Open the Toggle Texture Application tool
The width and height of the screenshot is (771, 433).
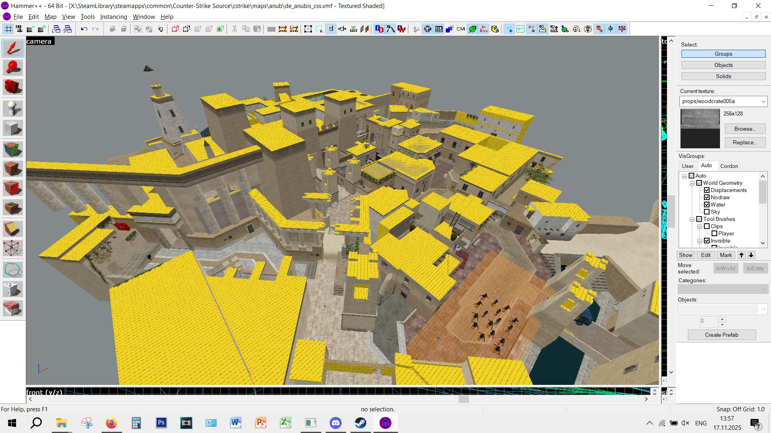12,150
